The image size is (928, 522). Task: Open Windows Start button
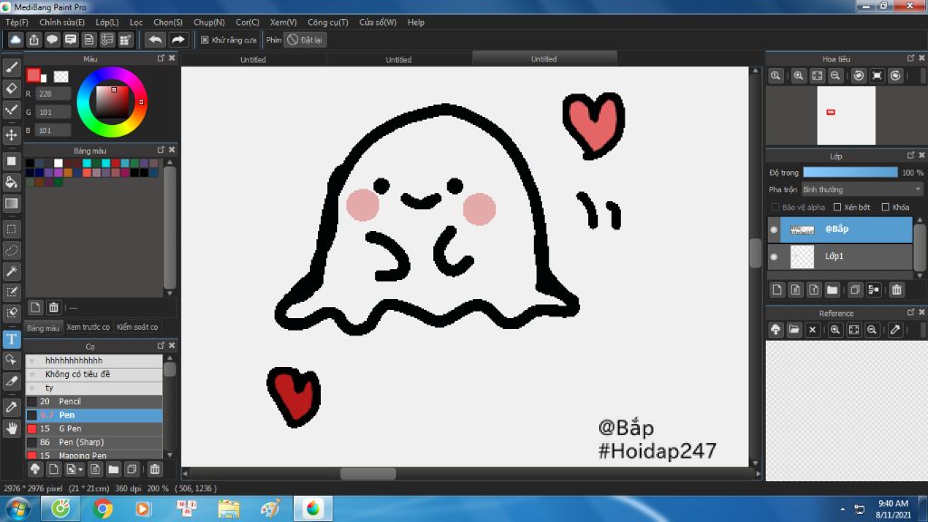[18, 509]
